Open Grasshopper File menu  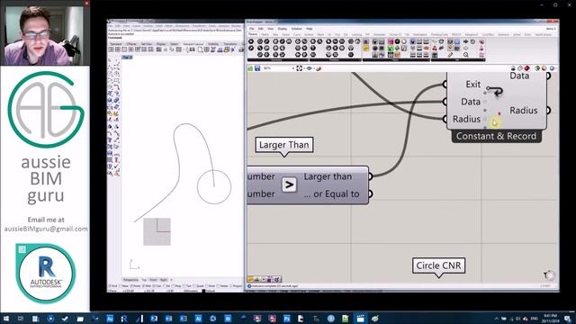[x=252, y=29]
